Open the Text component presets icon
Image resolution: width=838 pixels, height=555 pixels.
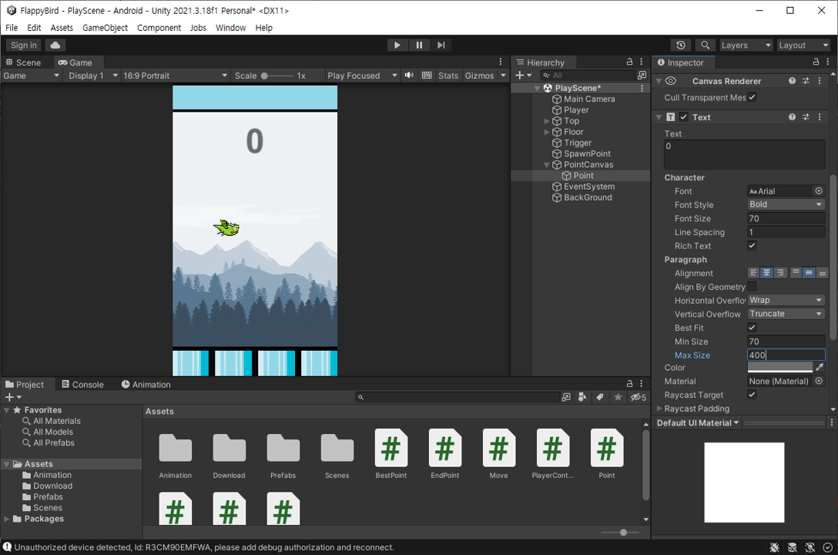(806, 117)
